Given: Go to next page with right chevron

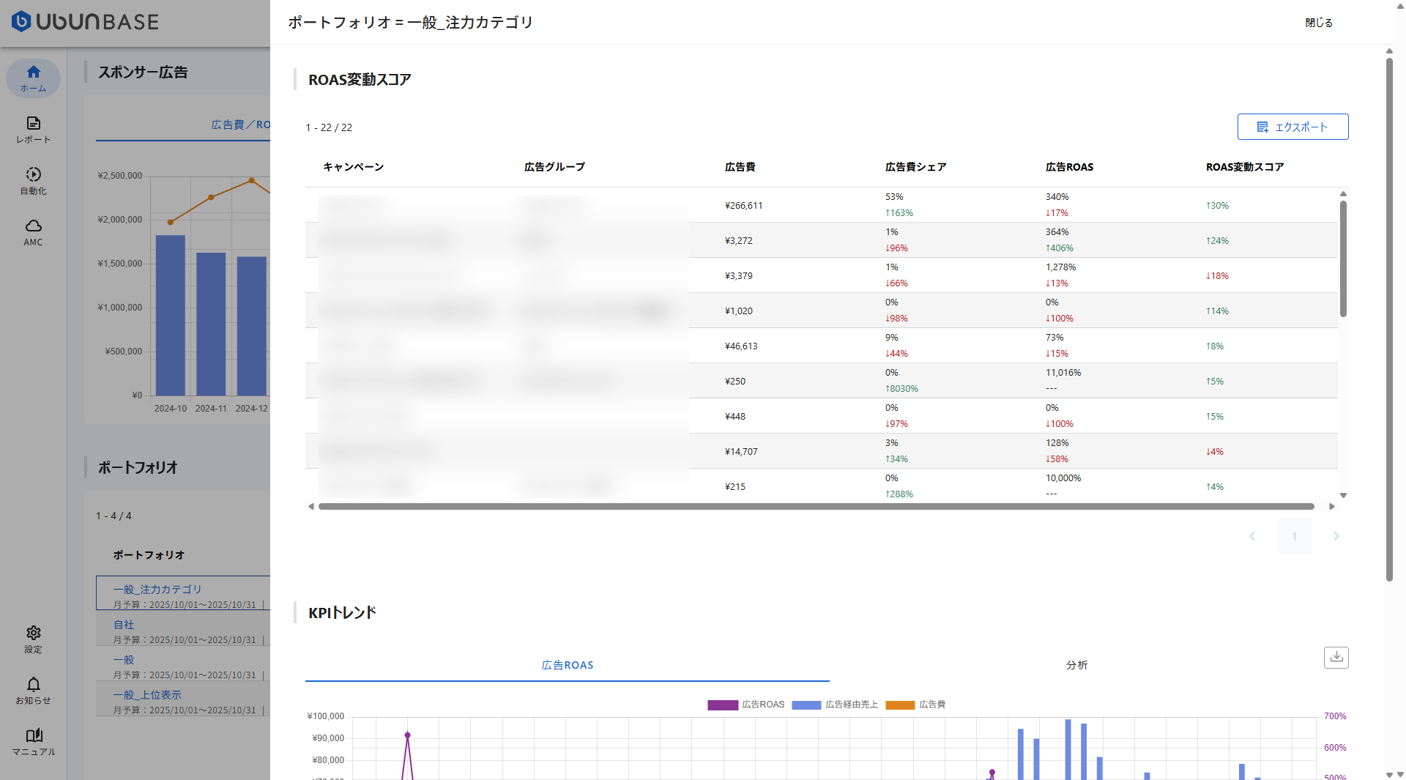Looking at the screenshot, I should coord(1336,536).
